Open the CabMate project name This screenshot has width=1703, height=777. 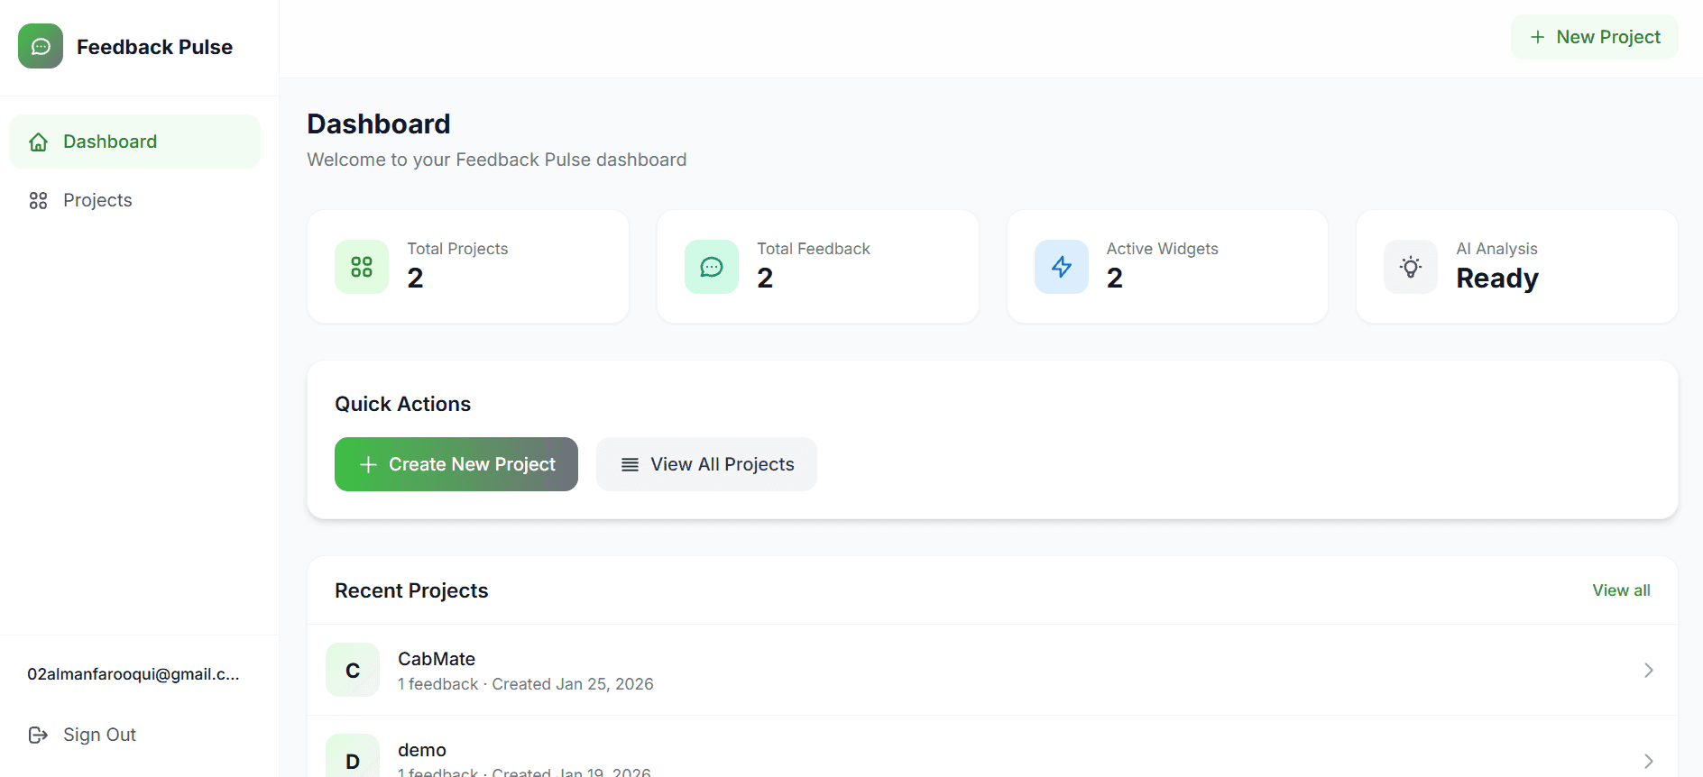pos(437,659)
